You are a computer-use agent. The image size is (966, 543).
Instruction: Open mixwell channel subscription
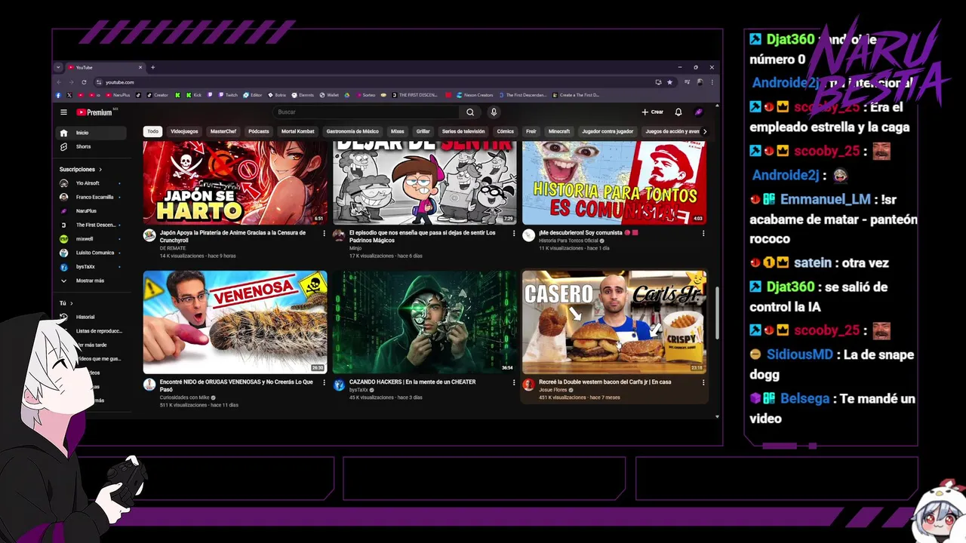93,238
